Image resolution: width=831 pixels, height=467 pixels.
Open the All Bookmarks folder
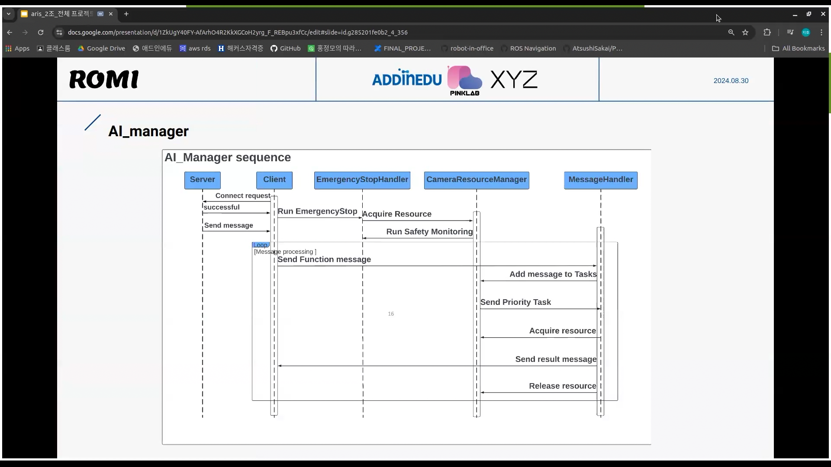tap(799, 48)
